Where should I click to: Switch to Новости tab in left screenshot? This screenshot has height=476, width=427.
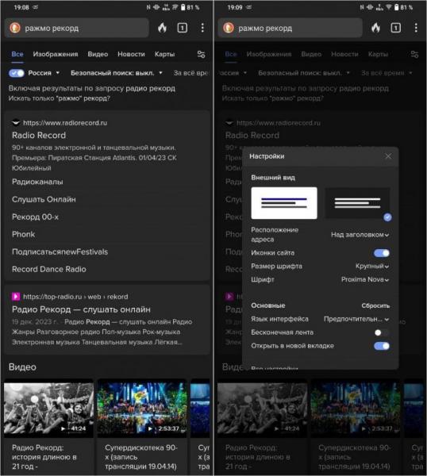point(131,54)
